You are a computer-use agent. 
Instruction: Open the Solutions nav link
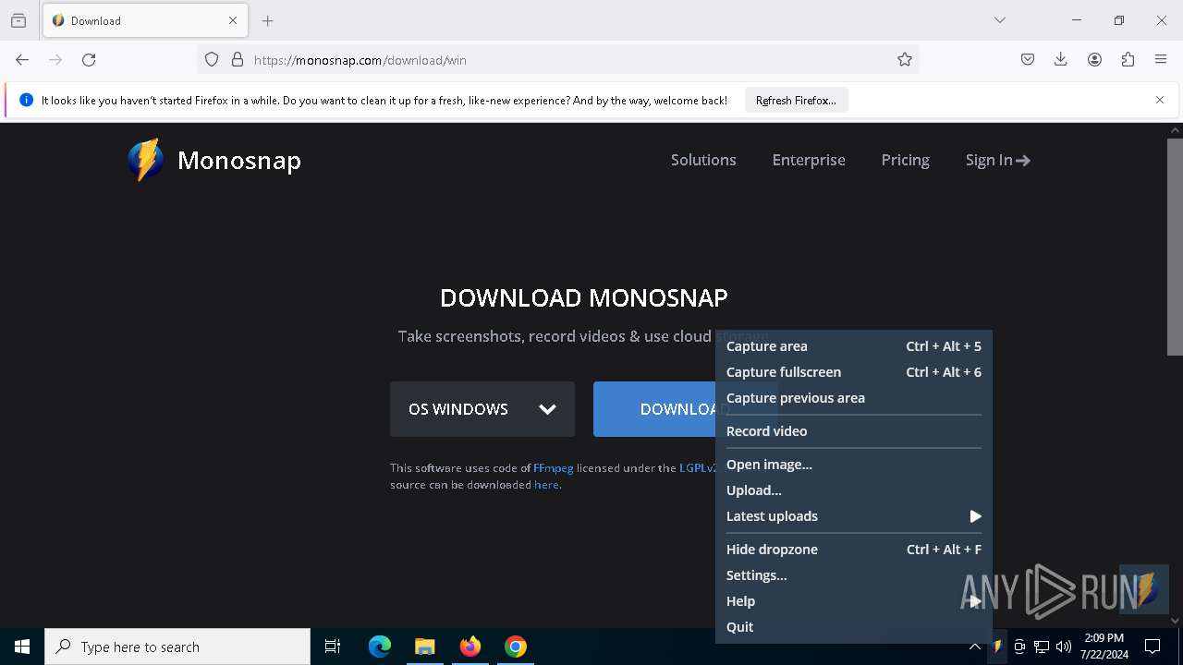coord(703,160)
